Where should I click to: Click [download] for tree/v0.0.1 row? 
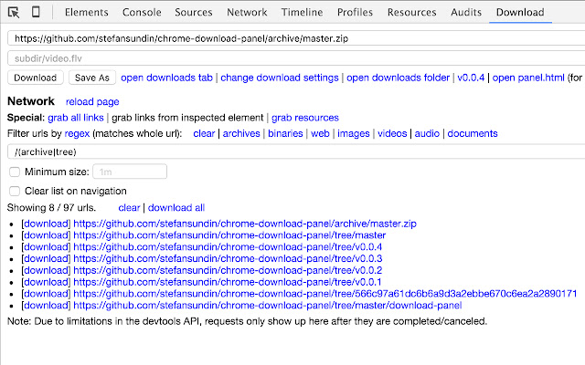[46, 282]
